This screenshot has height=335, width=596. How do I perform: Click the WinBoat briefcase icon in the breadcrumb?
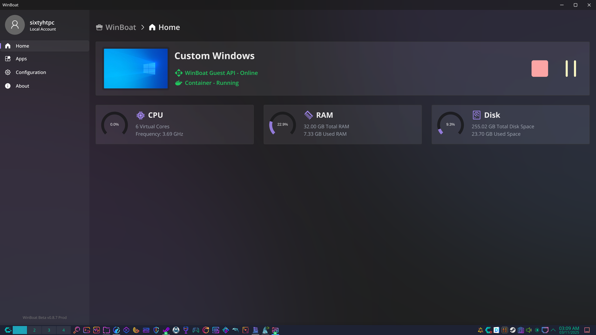click(99, 27)
